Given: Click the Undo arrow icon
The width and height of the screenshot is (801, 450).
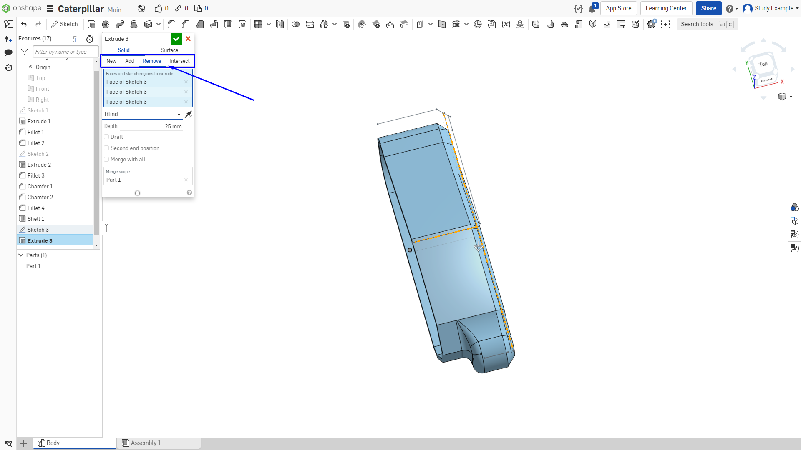Looking at the screenshot, I should (x=24, y=24).
